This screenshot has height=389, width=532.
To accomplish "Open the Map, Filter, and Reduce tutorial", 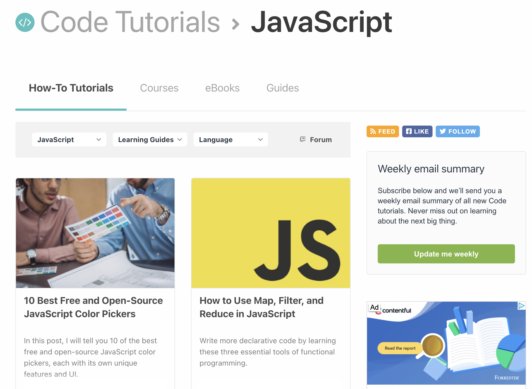I will [261, 307].
